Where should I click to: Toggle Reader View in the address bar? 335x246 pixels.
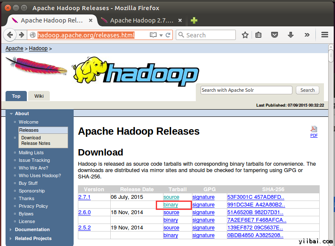pos(153,35)
